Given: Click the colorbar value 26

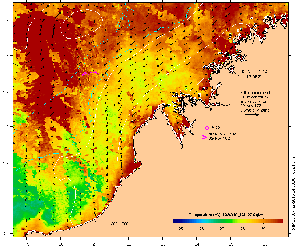Looking at the screenshot, I should [201, 229].
